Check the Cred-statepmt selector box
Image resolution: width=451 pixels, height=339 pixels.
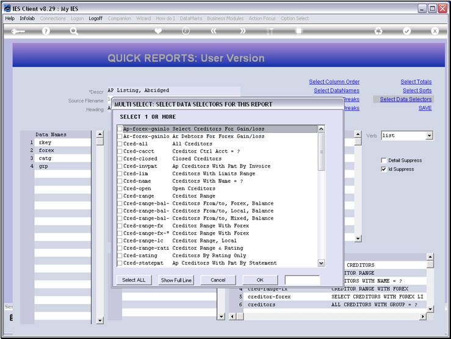(x=120, y=263)
